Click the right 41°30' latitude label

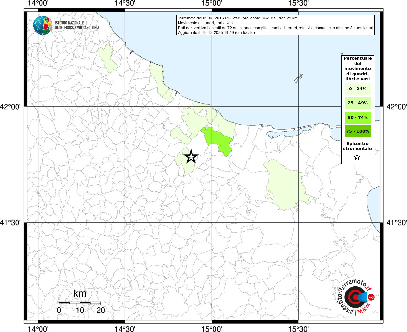coord(397,223)
